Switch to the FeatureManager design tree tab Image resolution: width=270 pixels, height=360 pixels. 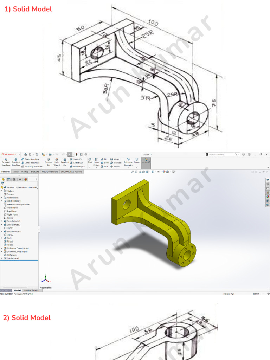[x=3, y=179]
